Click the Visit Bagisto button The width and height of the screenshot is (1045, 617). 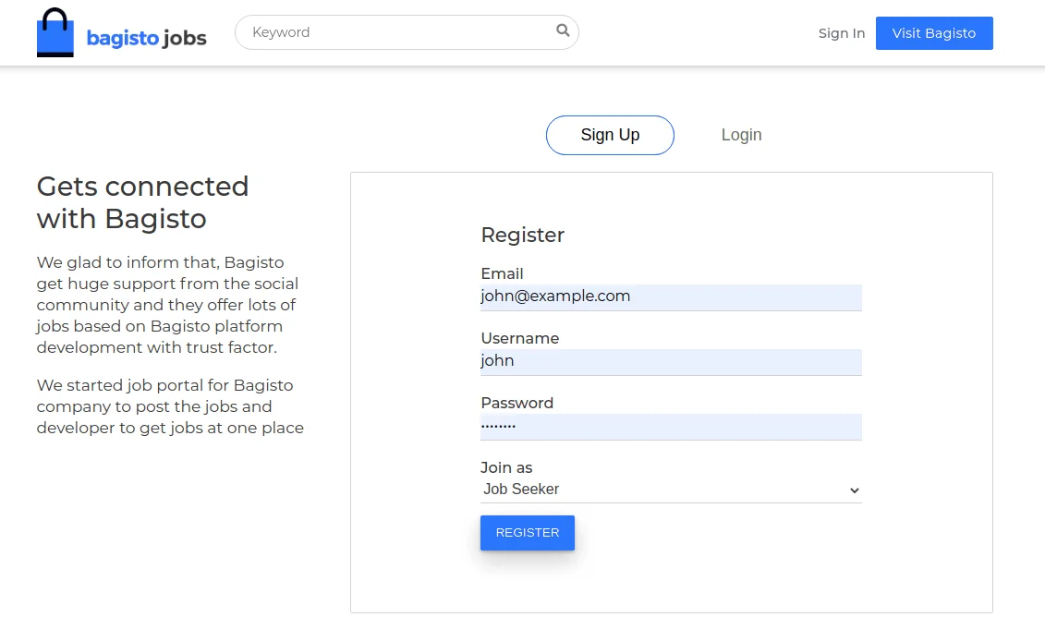tap(934, 32)
